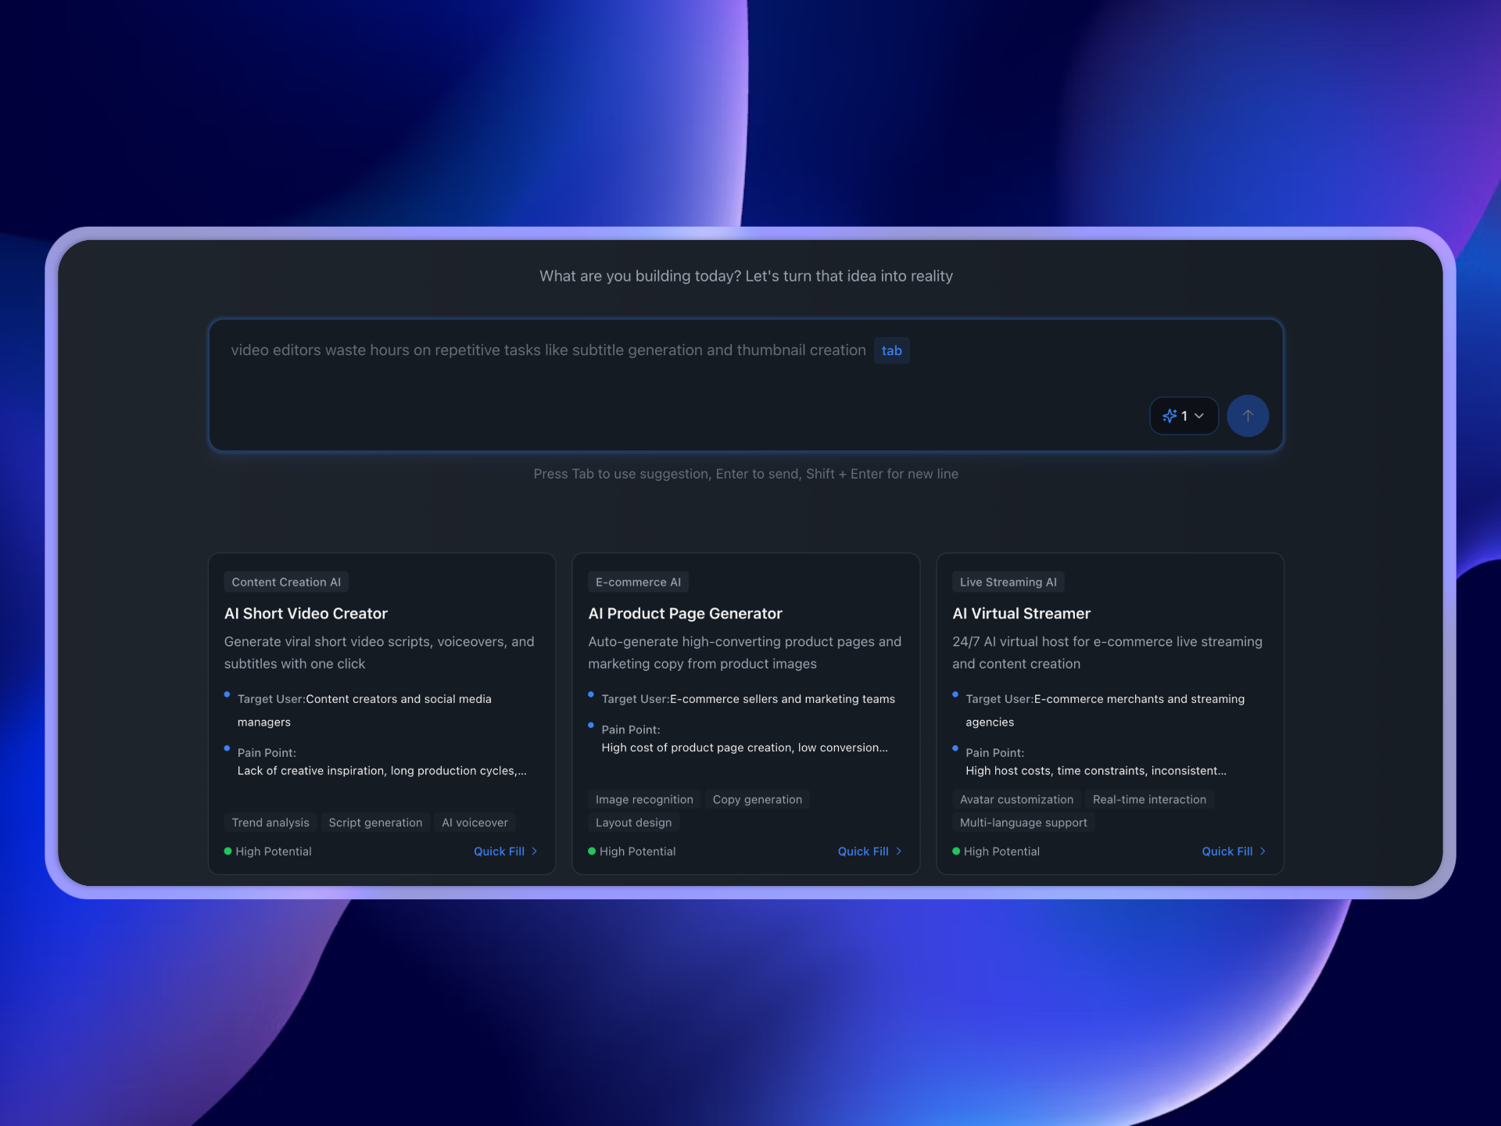The width and height of the screenshot is (1501, 1126).
Task: Click the AI Short Video Creator title
Action: pos(306,614)
